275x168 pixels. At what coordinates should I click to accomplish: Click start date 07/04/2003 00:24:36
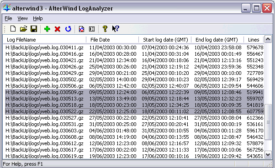[165, 47]
